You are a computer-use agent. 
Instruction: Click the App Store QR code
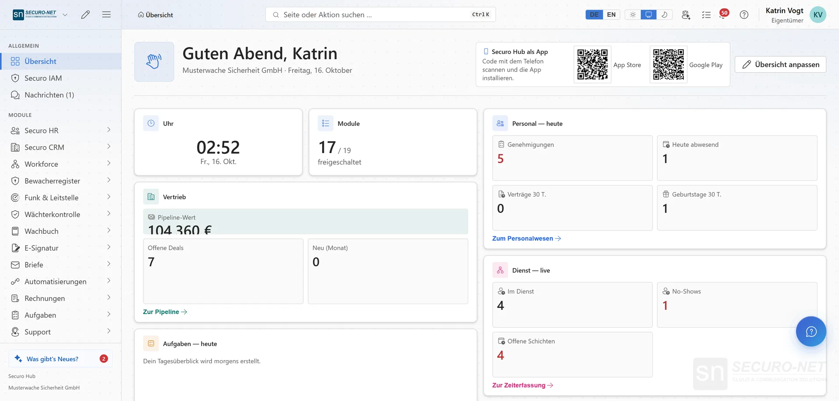click(x=592, y=64)
